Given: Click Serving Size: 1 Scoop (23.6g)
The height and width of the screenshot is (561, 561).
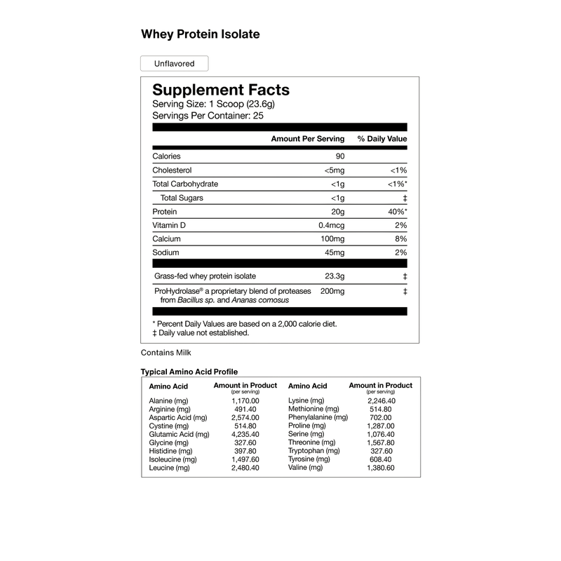Looking at the screenshot, I should click(214, 104).
